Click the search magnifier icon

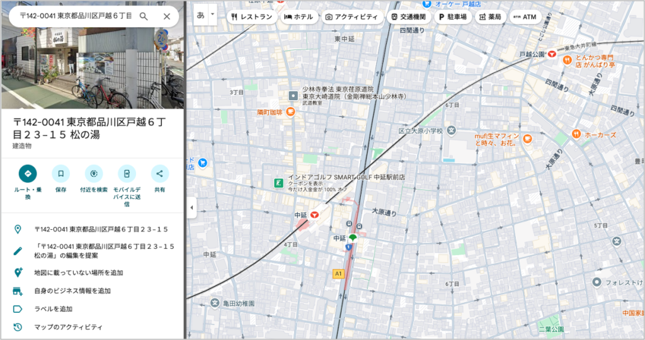(x=144, y=16)
